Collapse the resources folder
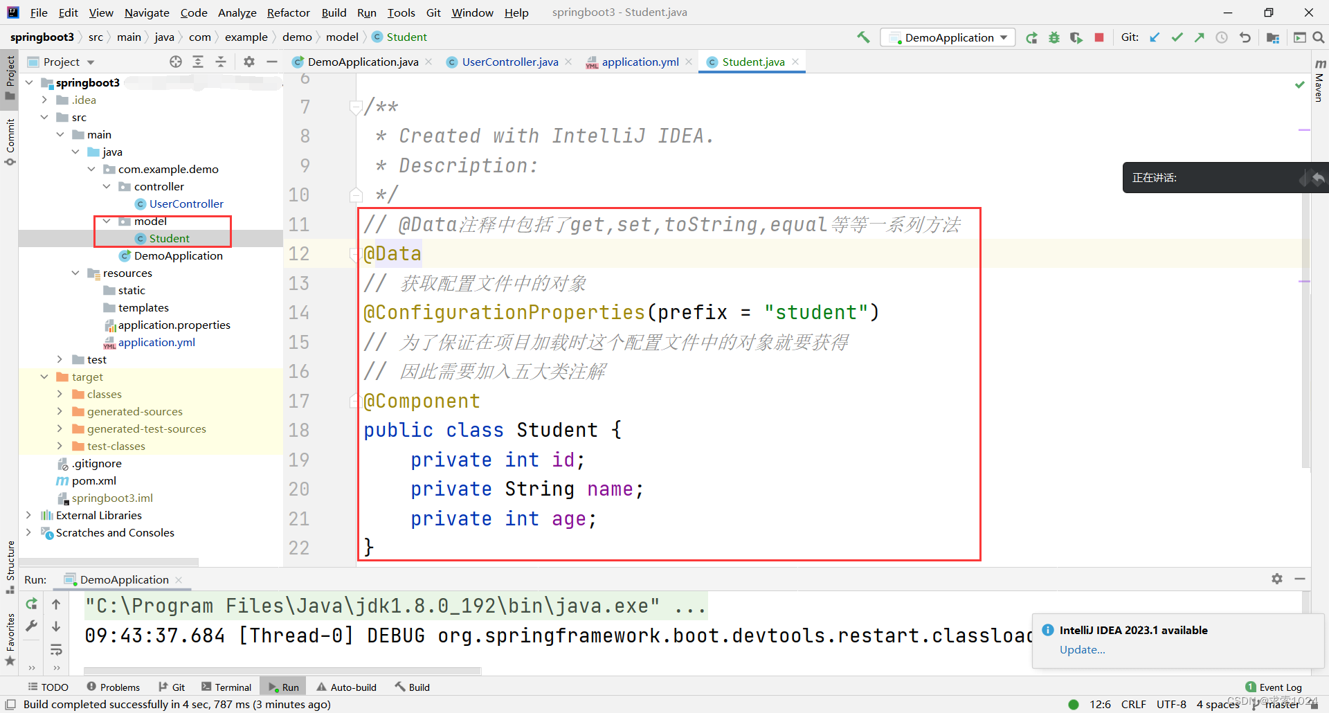Viewport: 1329px width, 713px height. pyautogui.click(x=75, y=273)
